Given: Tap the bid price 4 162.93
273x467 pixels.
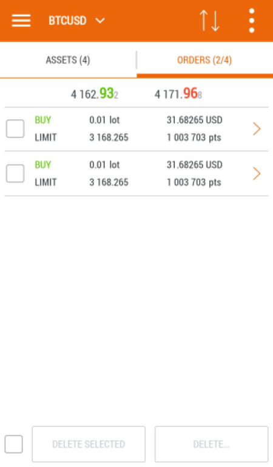Looking at the screenshot, I should click(95, 94).
